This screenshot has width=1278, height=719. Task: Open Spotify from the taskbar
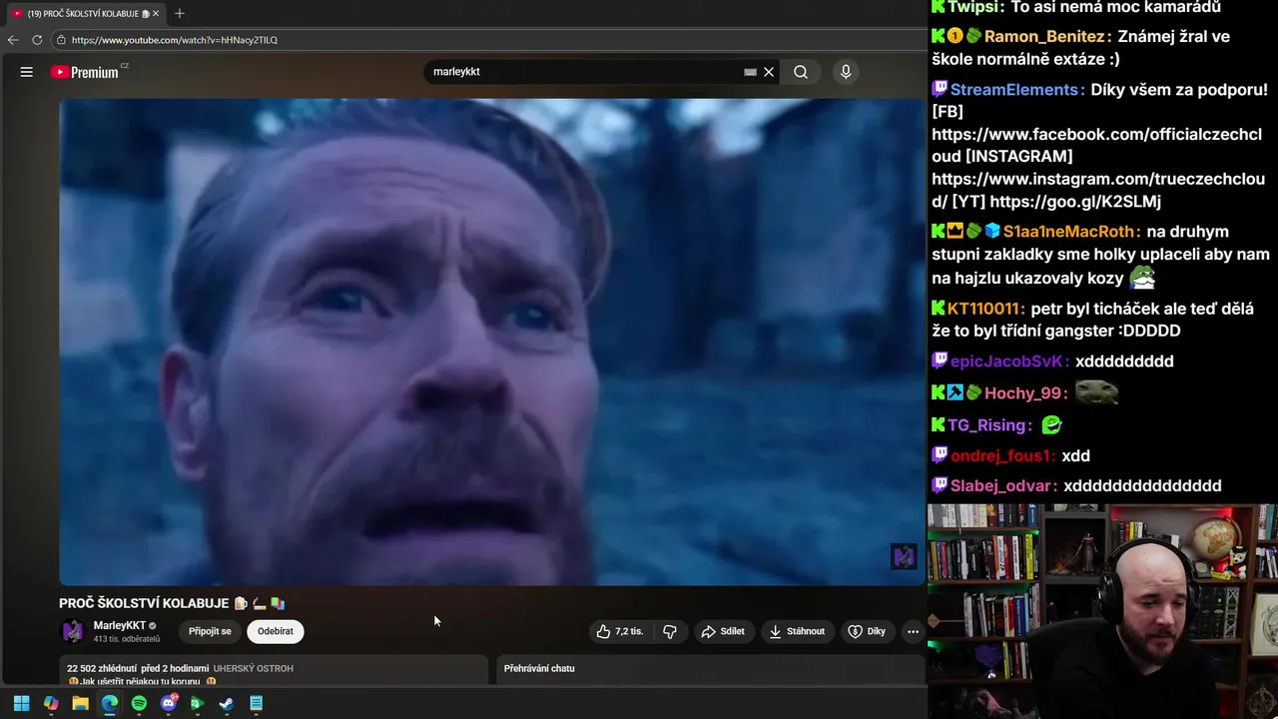139,703
